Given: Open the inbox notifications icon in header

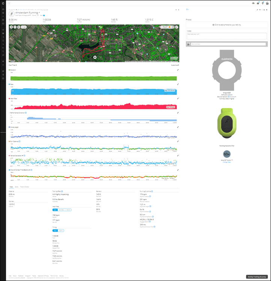Looking at the screenshot, I should [258, 3].
